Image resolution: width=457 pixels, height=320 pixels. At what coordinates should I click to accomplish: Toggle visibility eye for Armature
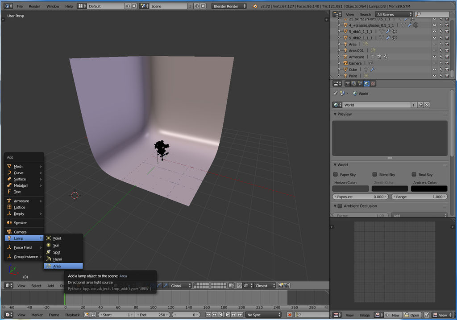pos(434,57)
